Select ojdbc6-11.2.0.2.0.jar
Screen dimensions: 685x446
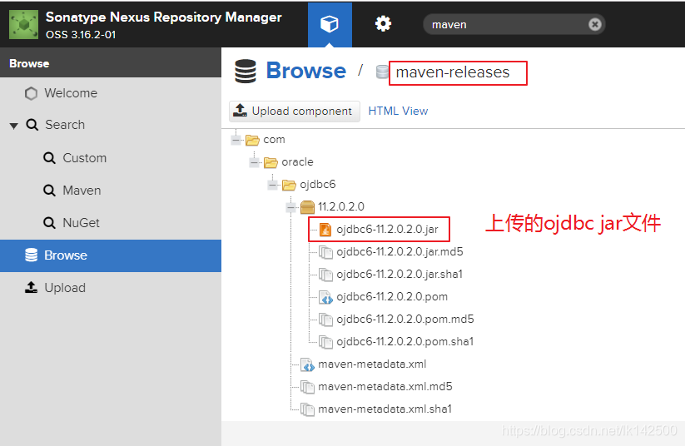click(387, 230)
